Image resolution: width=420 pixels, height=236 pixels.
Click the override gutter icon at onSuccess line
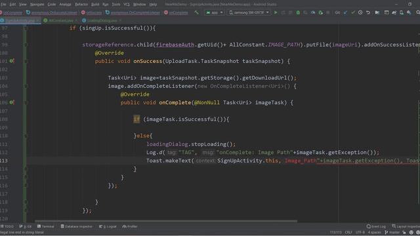click(12, 61)
